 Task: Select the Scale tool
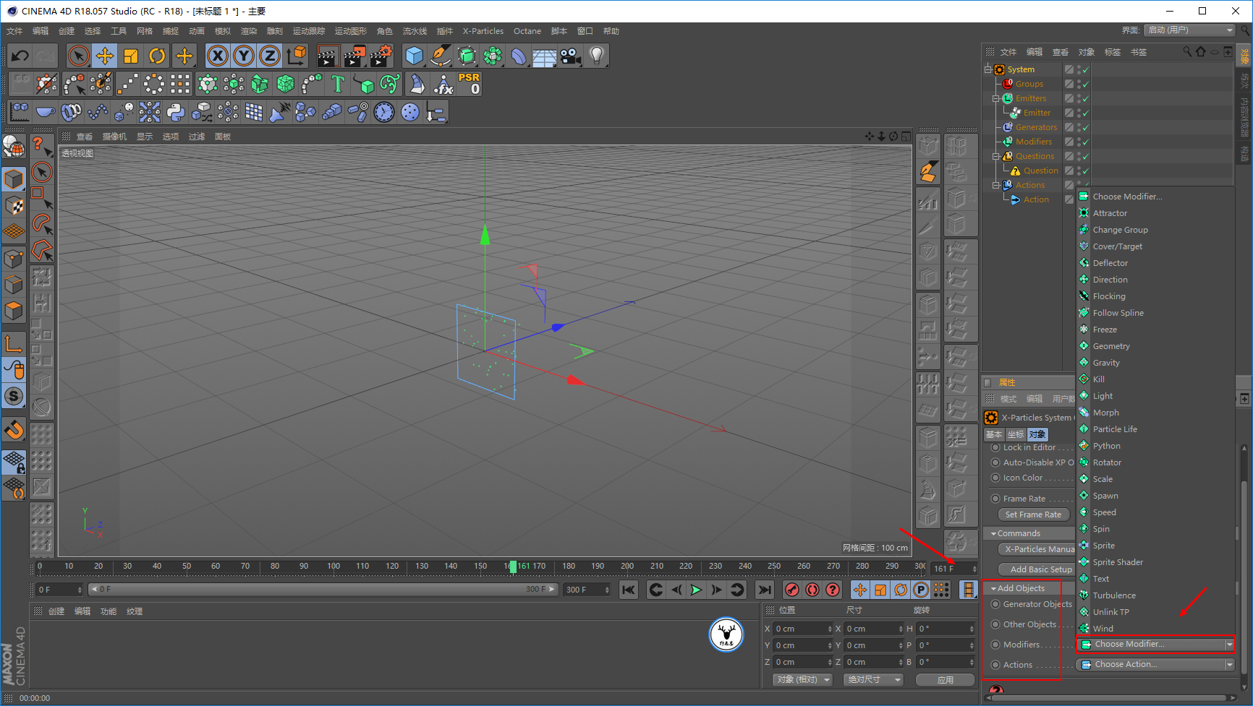(x=131, y=56)
